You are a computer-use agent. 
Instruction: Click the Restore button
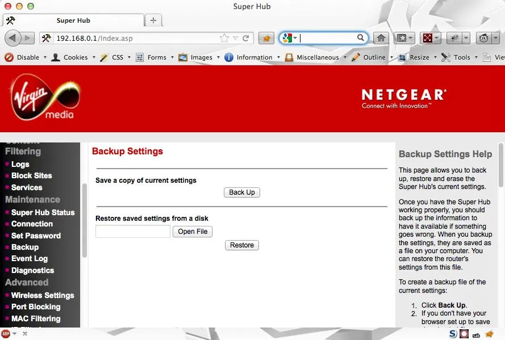tap(242, 245)
